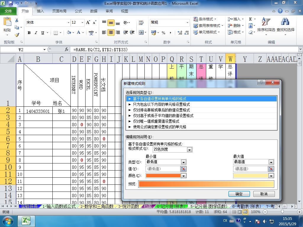
Task: Open the font size dropdown
Action: 82,22
